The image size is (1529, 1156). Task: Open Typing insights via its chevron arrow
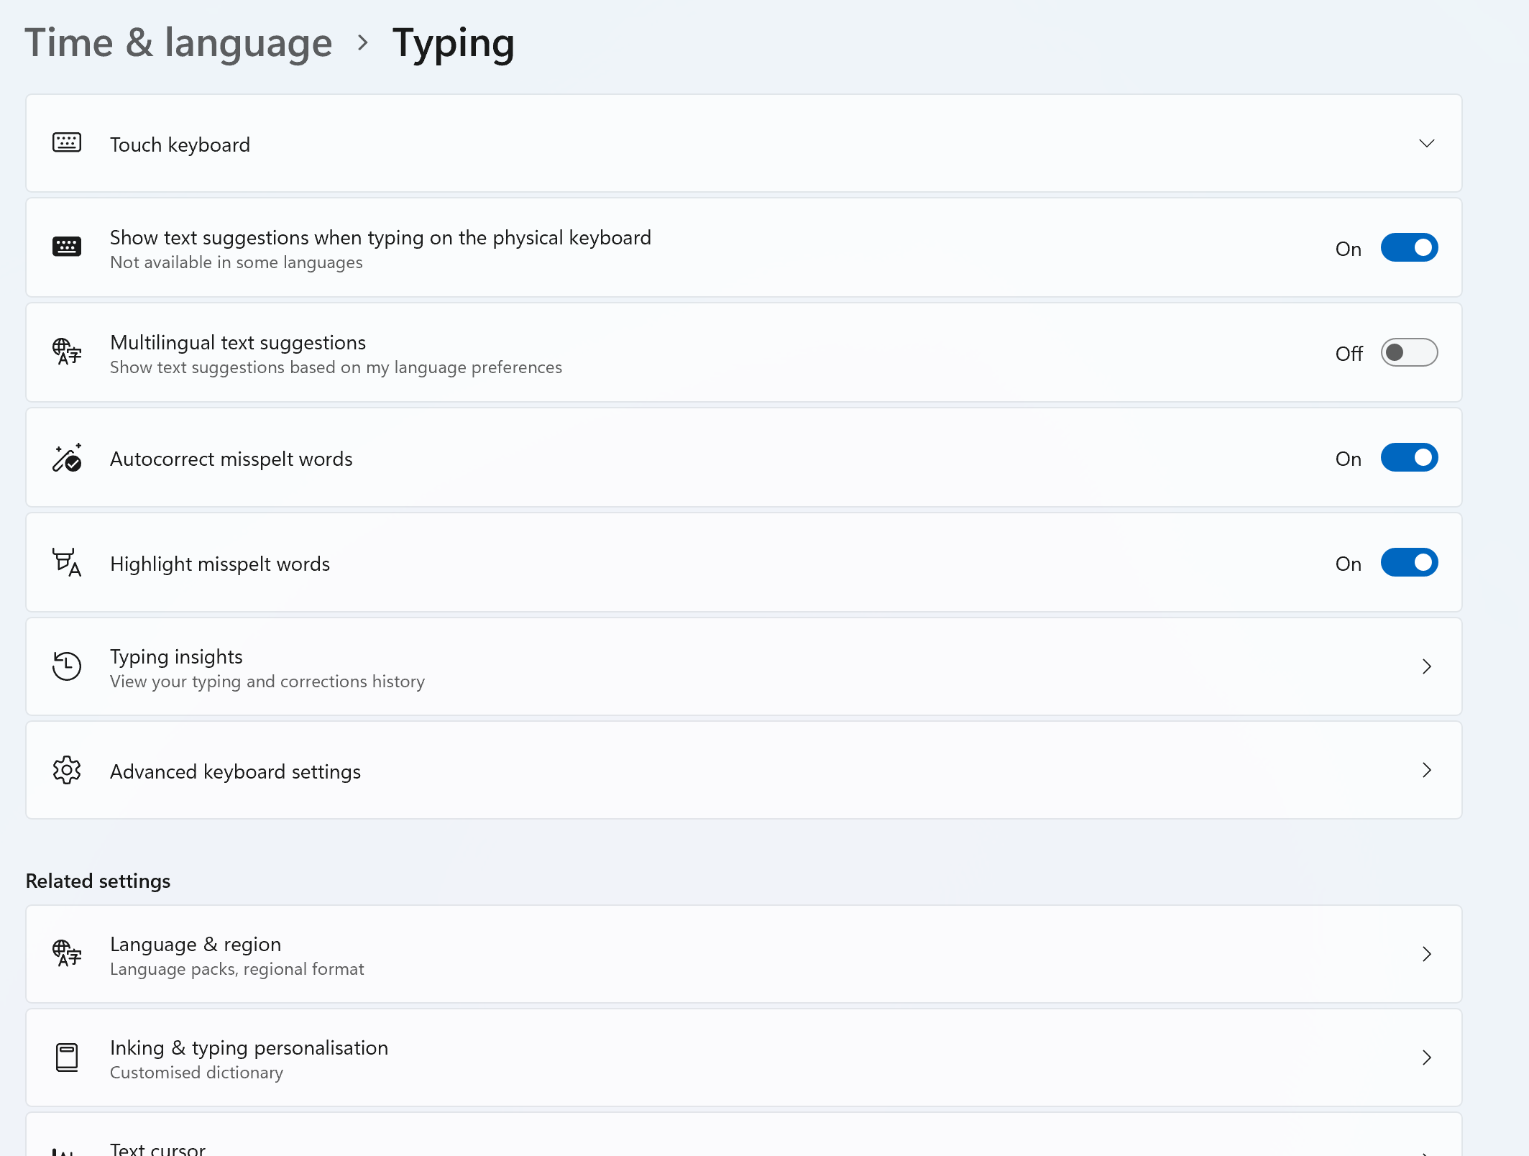(1426, 667)
